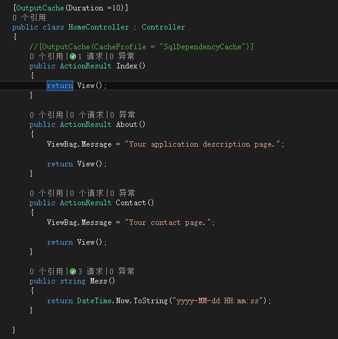338x339 pixels.
Task: Click '0 异常' CodeLens above Index method
Action: coord(122,57)
